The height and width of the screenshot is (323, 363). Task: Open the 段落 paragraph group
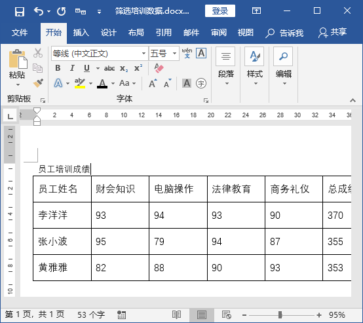(x=225, y=66)
